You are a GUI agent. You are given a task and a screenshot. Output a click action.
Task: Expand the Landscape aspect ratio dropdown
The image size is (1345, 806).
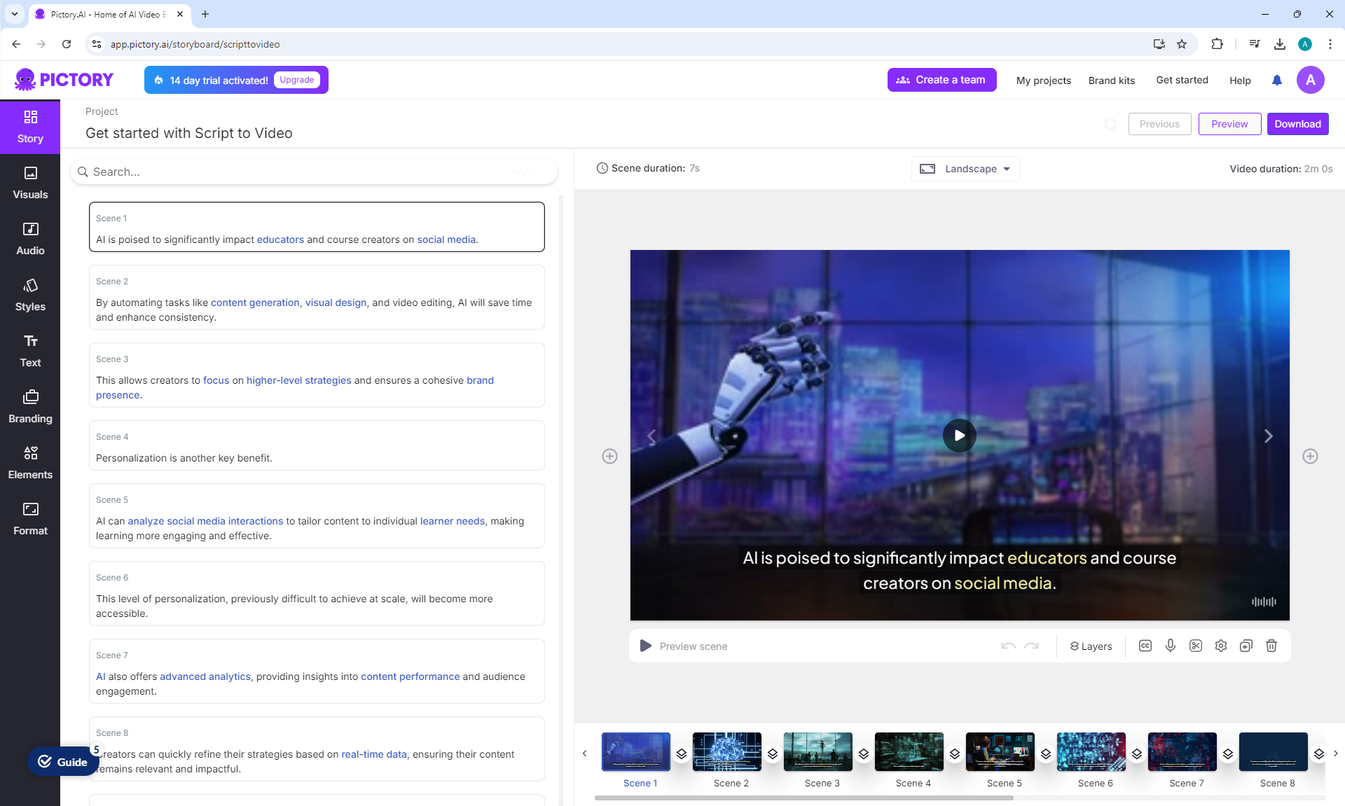(x=965, y=169)
